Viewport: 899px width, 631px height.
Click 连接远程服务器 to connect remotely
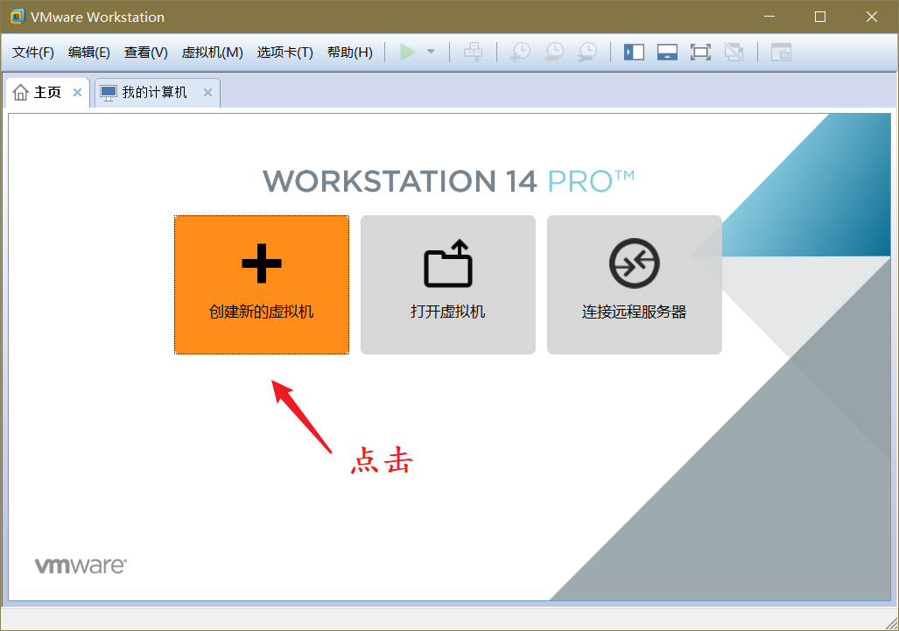(x=633, y=284)
